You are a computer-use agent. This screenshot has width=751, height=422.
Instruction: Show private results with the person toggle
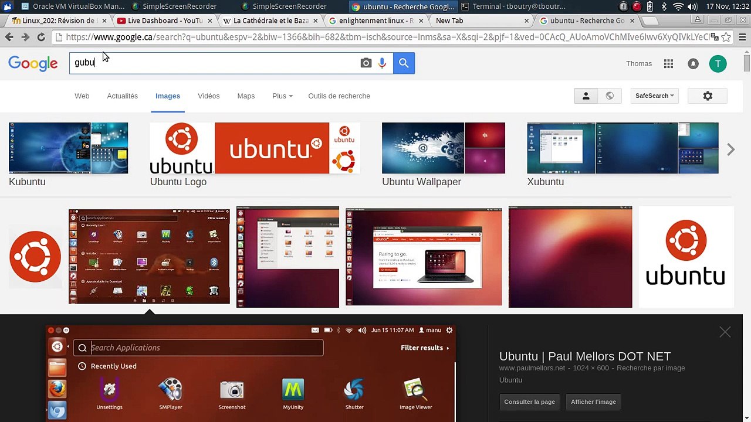coord(586,96)
